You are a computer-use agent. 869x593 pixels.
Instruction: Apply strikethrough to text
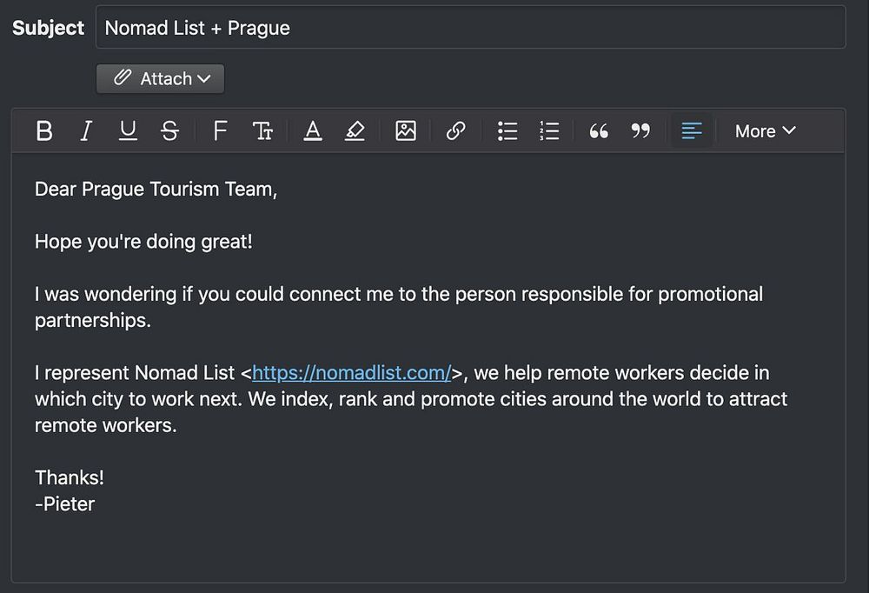170,131
